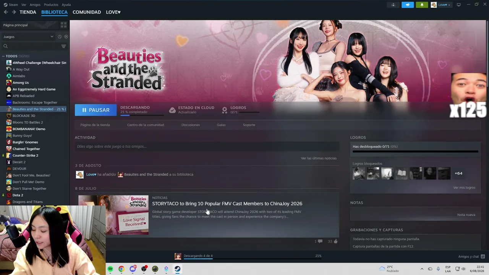Open Amigos y chat icon

[483, 256]
